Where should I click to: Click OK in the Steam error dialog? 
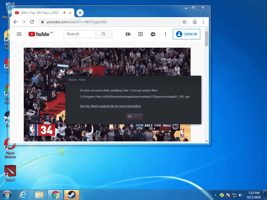pos(134,116)
